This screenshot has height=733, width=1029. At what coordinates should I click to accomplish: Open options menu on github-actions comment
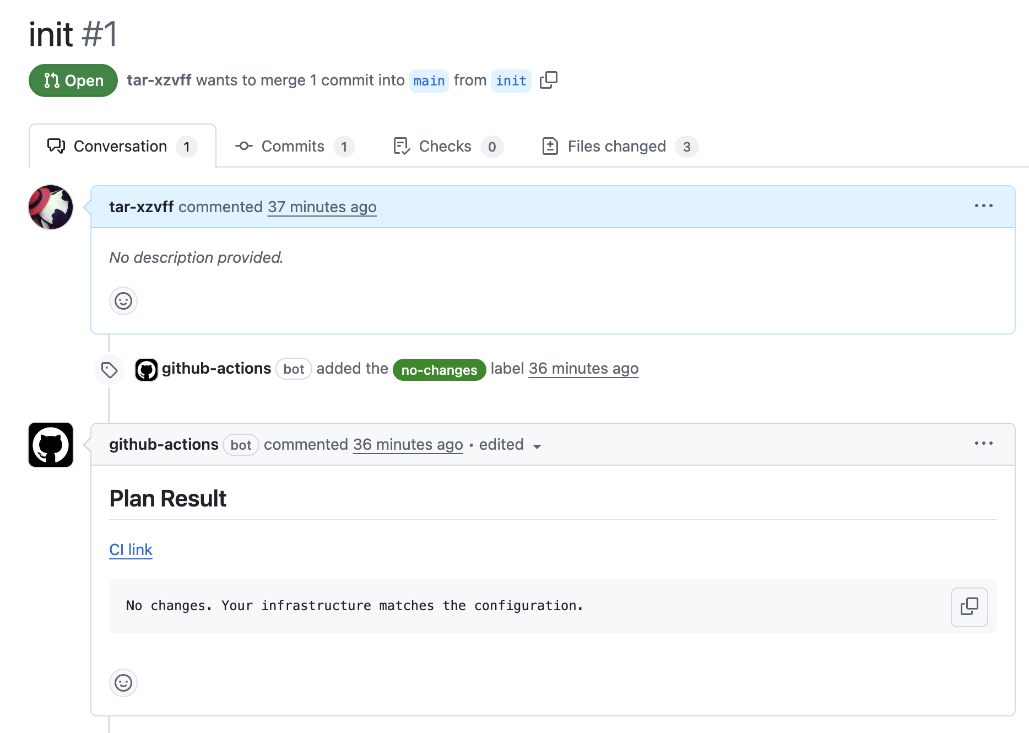(983, 444)
